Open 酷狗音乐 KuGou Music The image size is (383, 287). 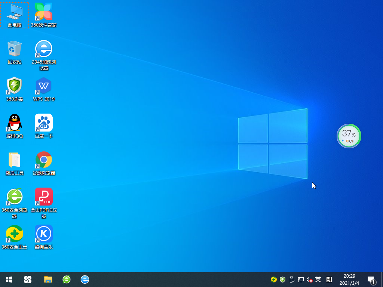(43, 233)
